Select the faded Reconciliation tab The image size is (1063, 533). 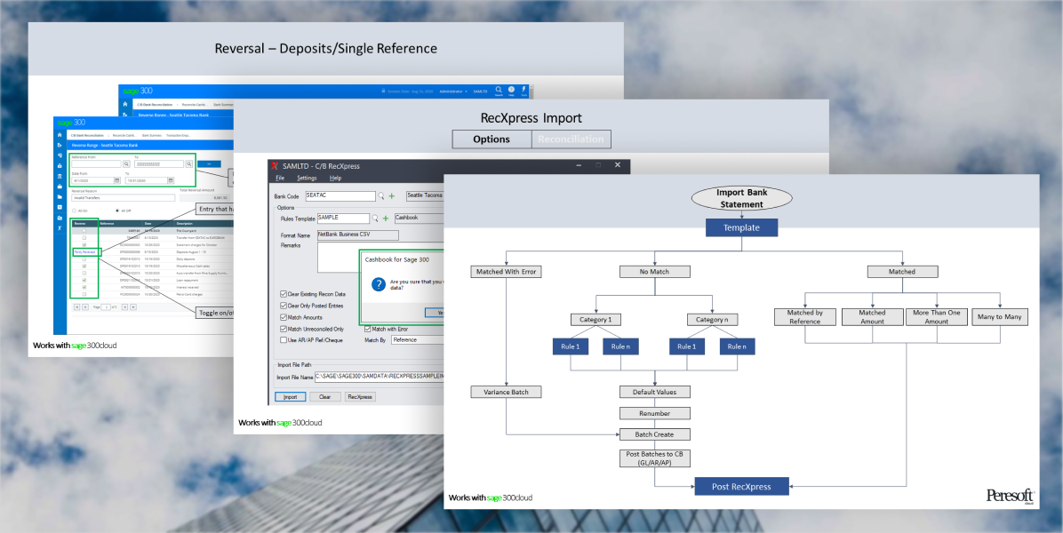(571, 139)
